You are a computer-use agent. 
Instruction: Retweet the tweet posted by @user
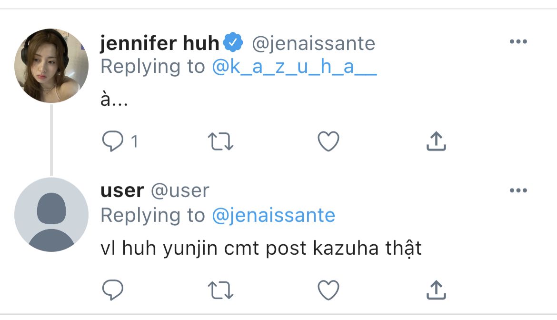(220, 290)
